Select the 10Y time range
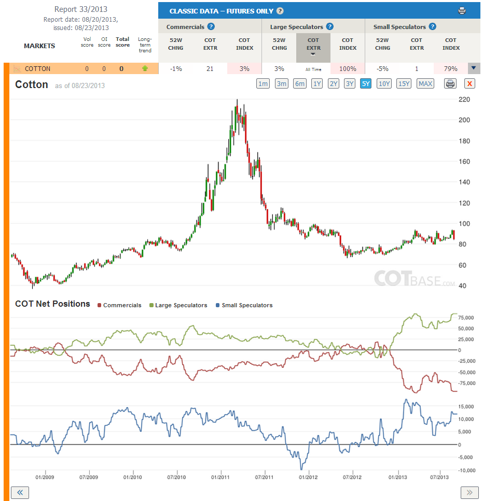This screenshot has width=483, height=501. tap(384, 84)
